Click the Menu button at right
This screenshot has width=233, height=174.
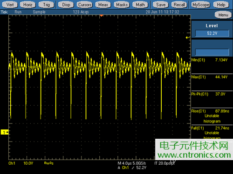[223, 15]
